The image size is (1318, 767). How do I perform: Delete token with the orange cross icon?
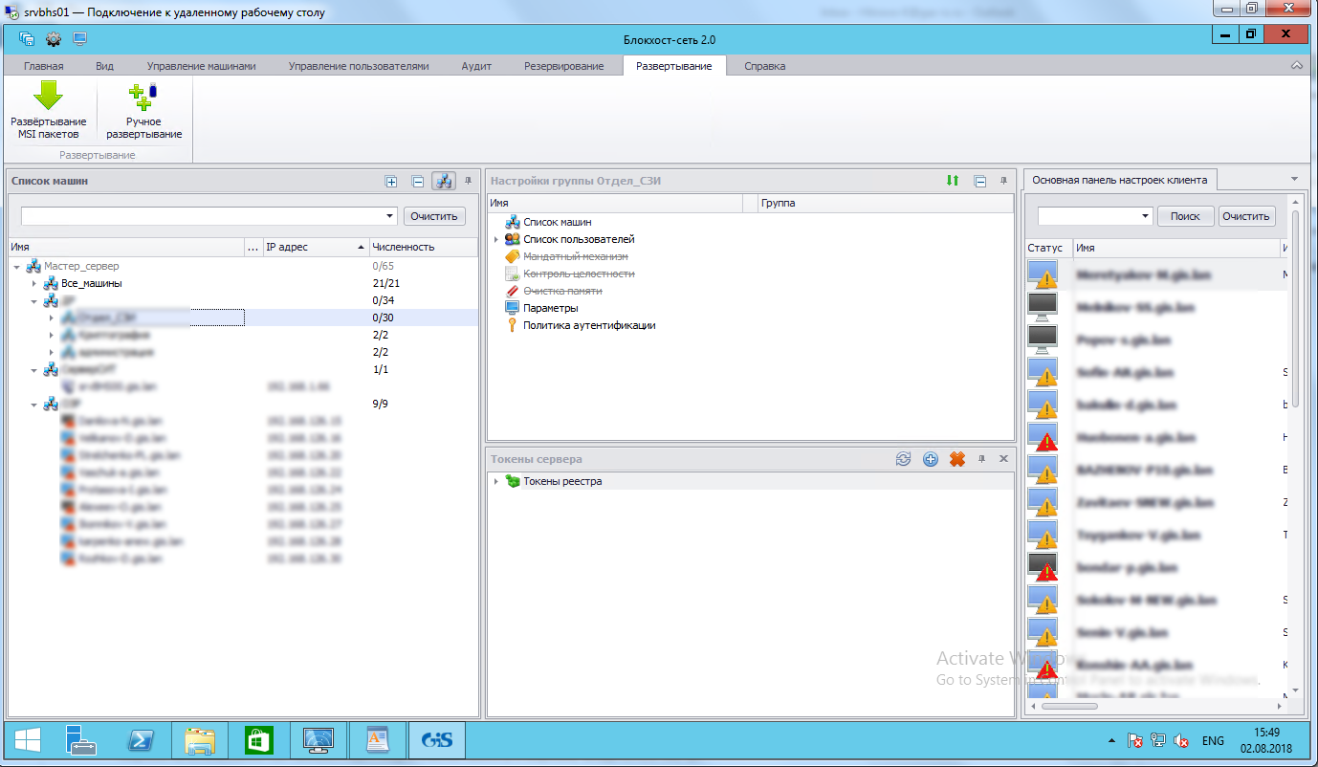pyautogui.click(x=956, y=460)
